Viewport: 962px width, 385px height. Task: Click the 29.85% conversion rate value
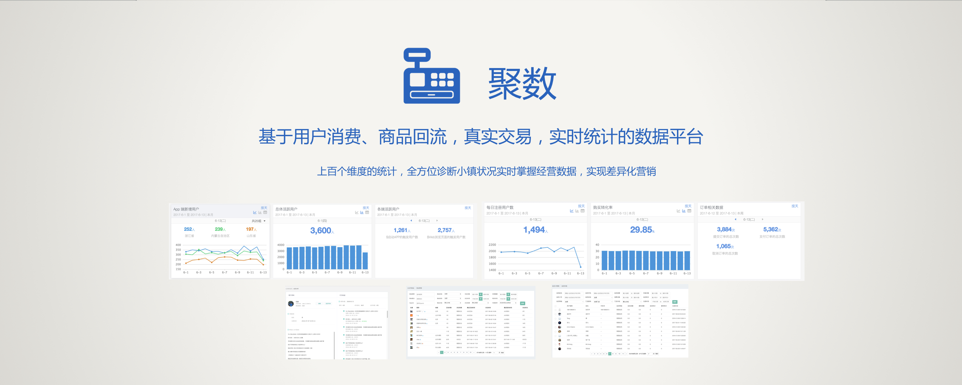pos(642,230)
